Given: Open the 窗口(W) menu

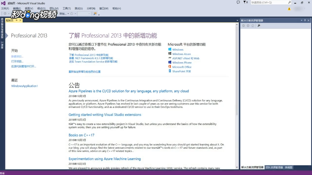Looking at the screenshot, I should (104, 9).
